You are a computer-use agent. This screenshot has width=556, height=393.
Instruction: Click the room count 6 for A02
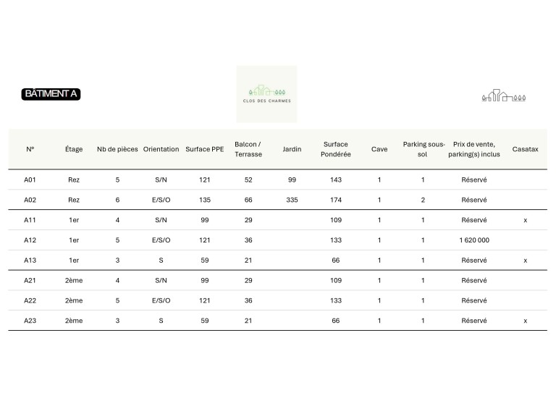pos(117,200)
